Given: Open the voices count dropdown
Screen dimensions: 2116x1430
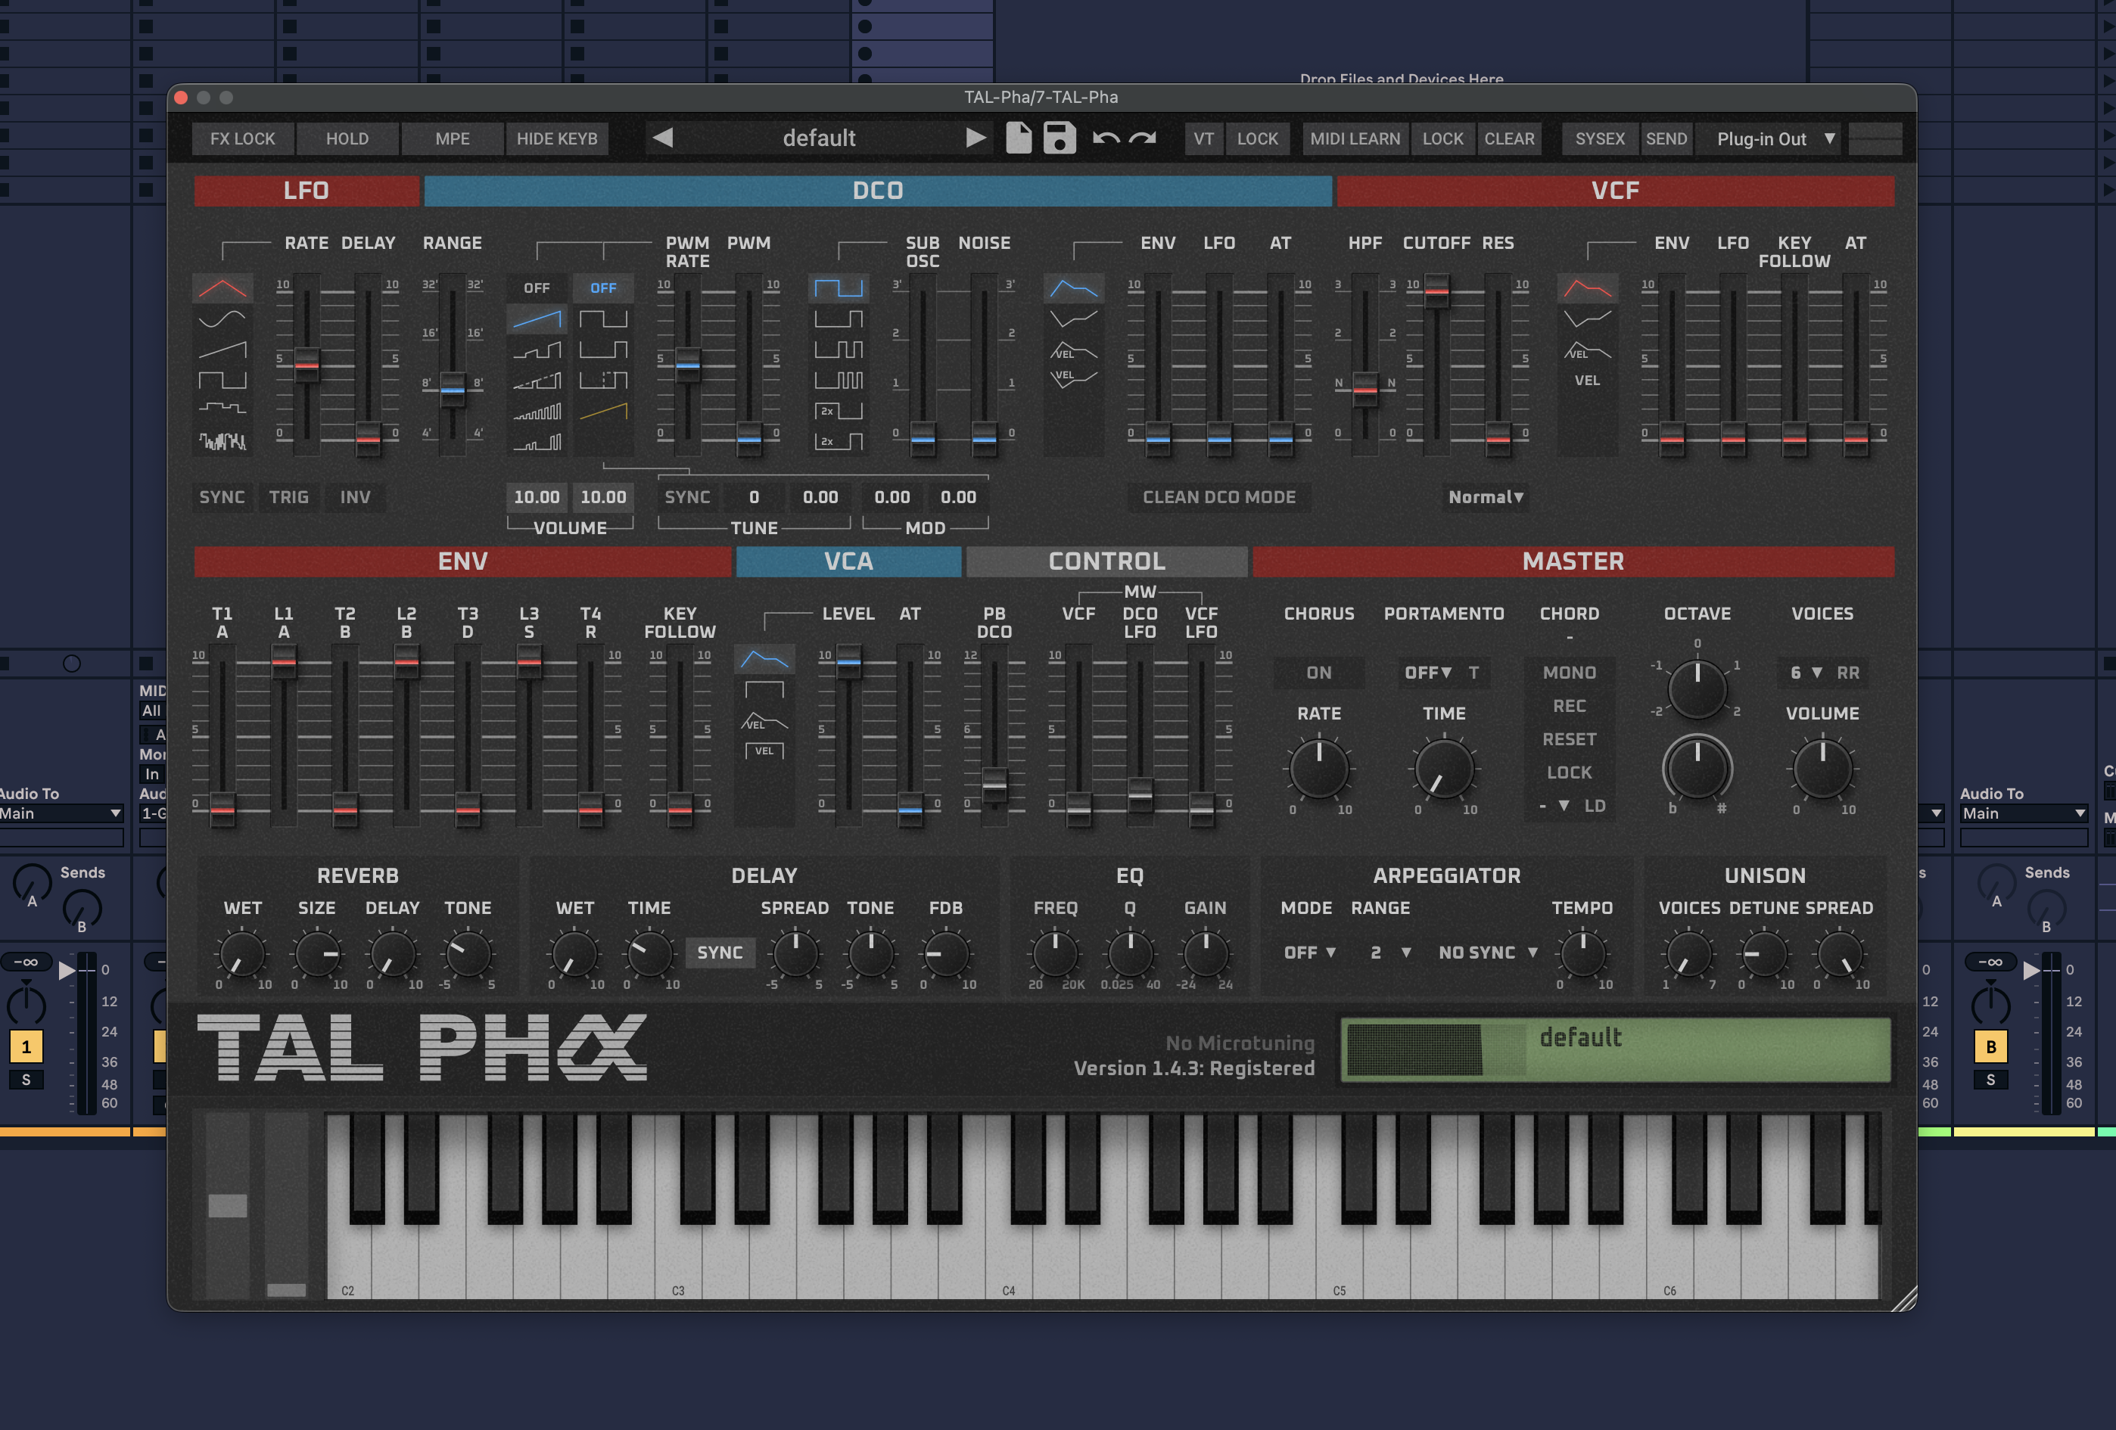Looking at the screenshot, I should tap(1806, 673).
